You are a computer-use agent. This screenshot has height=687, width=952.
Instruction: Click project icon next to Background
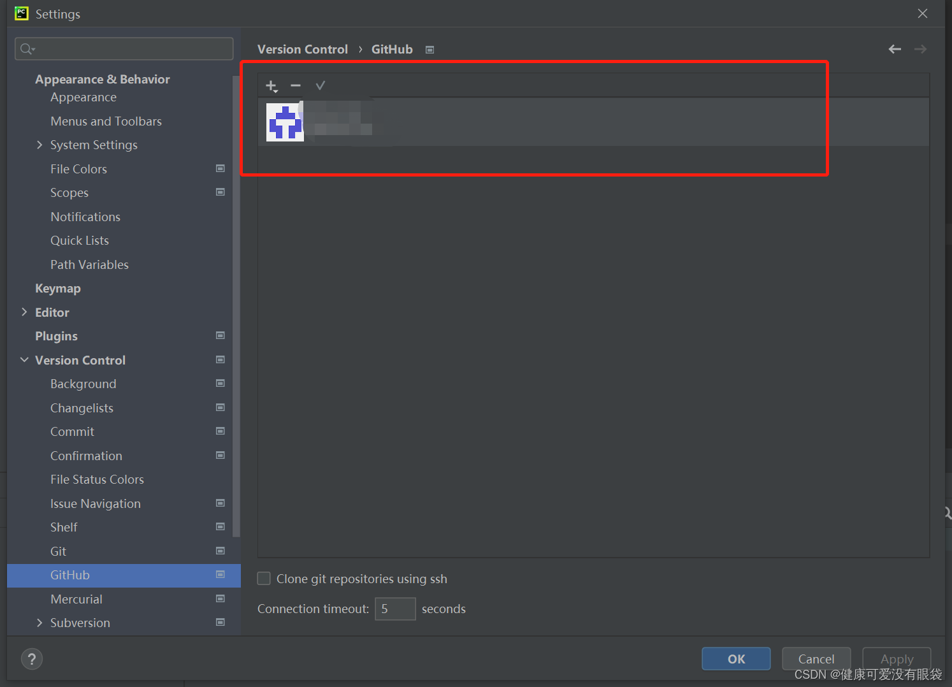click(x=220, y=383)
